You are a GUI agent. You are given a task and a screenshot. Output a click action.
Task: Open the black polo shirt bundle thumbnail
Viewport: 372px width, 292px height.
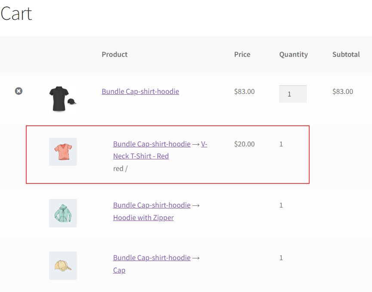point(63,99)
